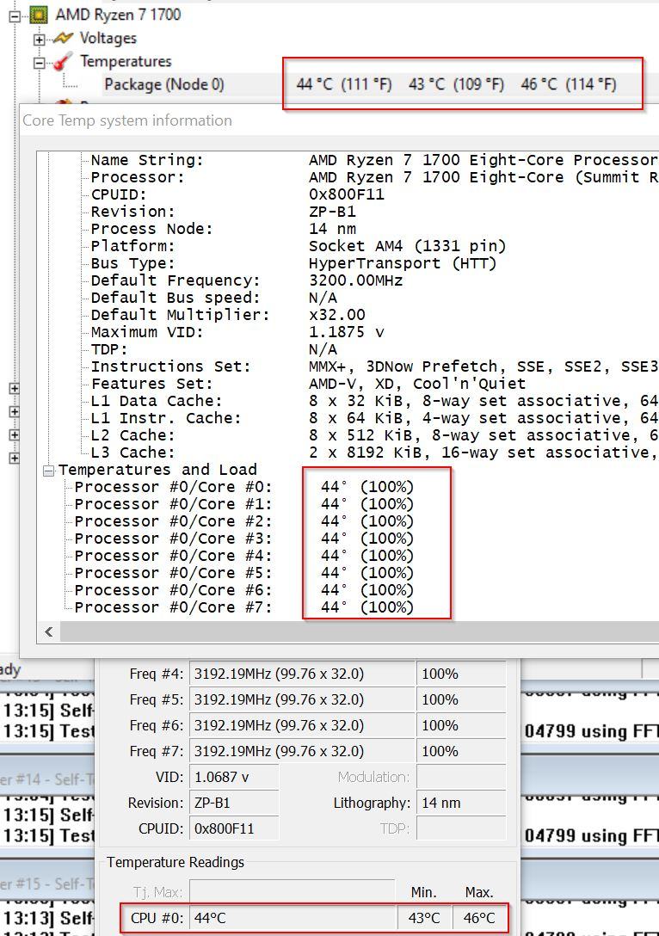Screen dimensions: 659x936
Task: Click the Freq #4 frequency field
Action: point(301,674)
